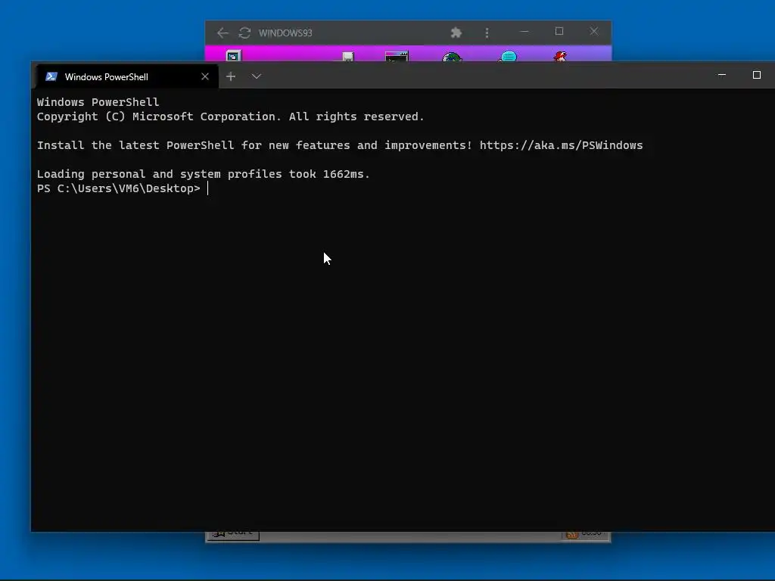The image size is (775, 581).
Task: Open the cyan chat bubble icon in WINDOWS93
Action: click(x=508, y=56)
